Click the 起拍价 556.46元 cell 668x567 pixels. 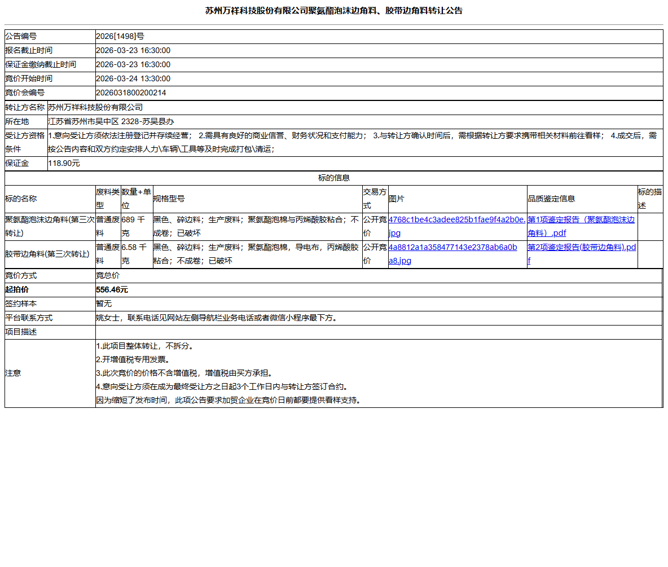tap(112, 289)
